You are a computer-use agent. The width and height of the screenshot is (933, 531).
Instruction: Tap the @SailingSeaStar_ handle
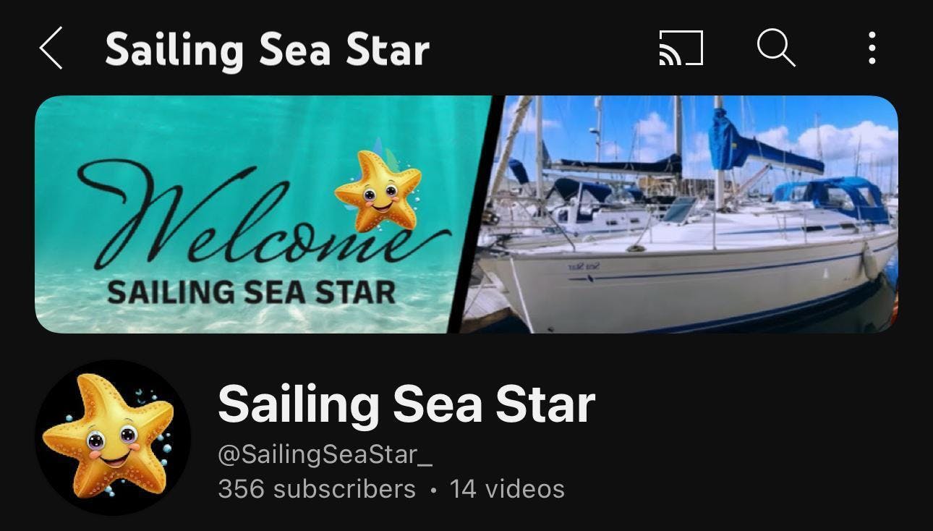[x=325, y=455]
